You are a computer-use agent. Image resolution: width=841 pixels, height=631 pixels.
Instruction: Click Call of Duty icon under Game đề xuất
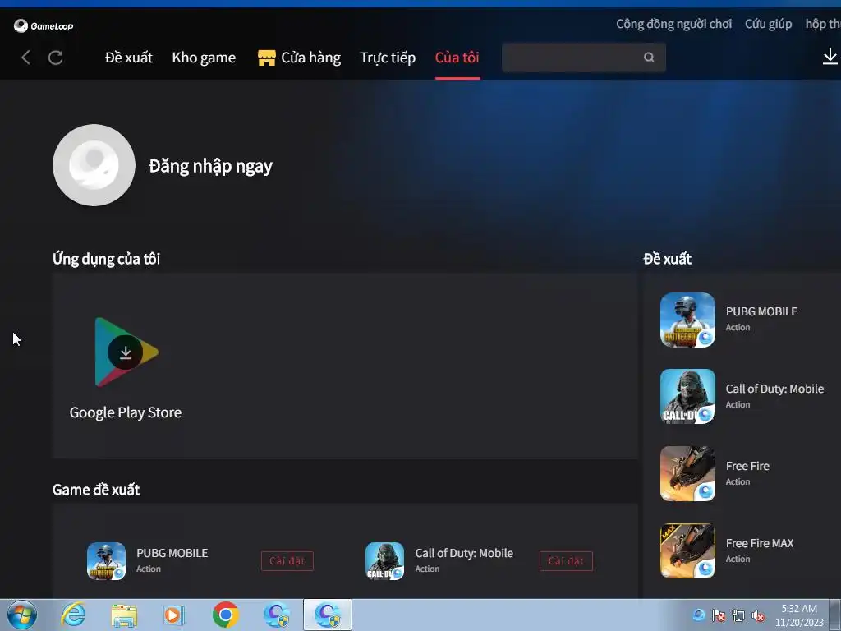coord(384,561)
